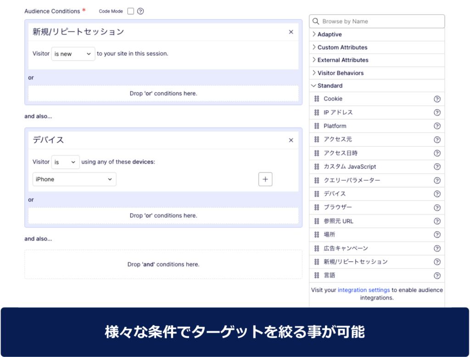Image resolution: width=470 pixels, height=357 pixels.
Task: Open the 'is new' visitor dropdown
Action: [73, 54]
